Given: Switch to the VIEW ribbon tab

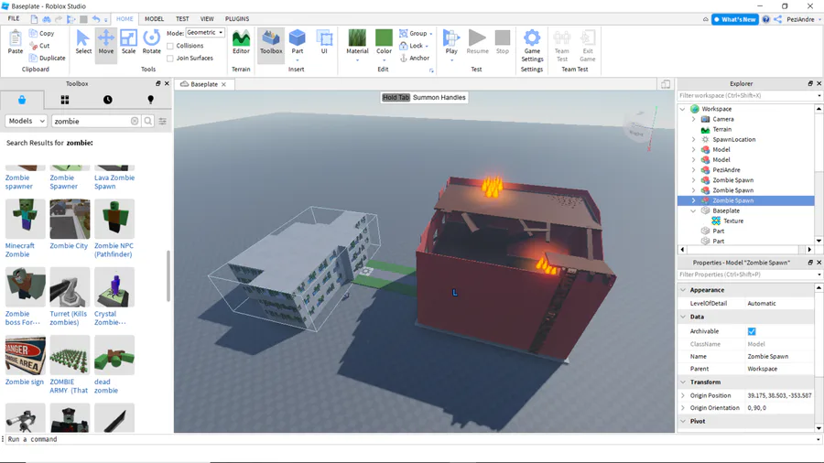Looking at the screenshot, I should [207, 19].
